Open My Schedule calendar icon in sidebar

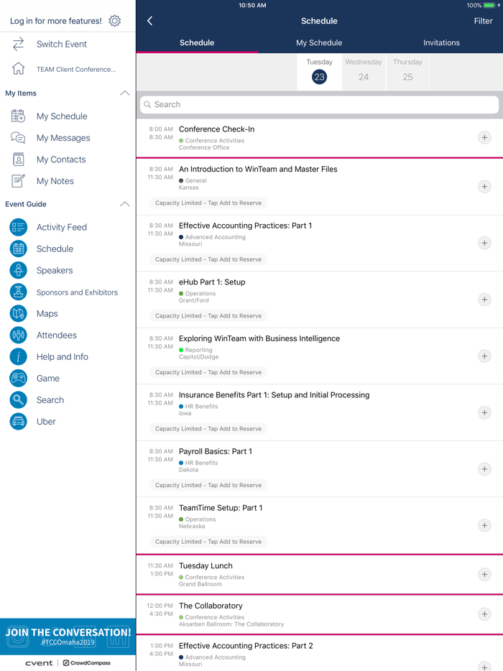(19, 116)
